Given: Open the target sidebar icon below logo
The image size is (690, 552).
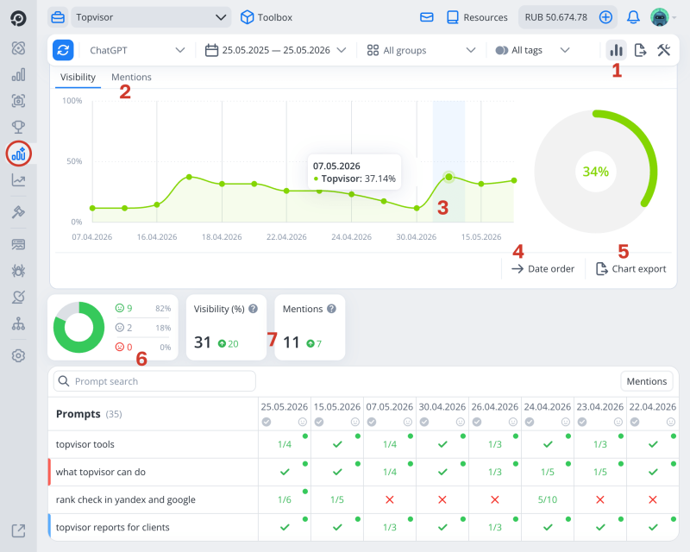Looking at the screenshot, I should tap(18, 48).
